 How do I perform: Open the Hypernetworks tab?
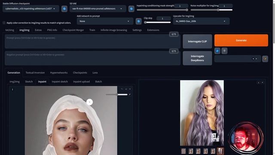pyautogui.click(x=59, y=73)
